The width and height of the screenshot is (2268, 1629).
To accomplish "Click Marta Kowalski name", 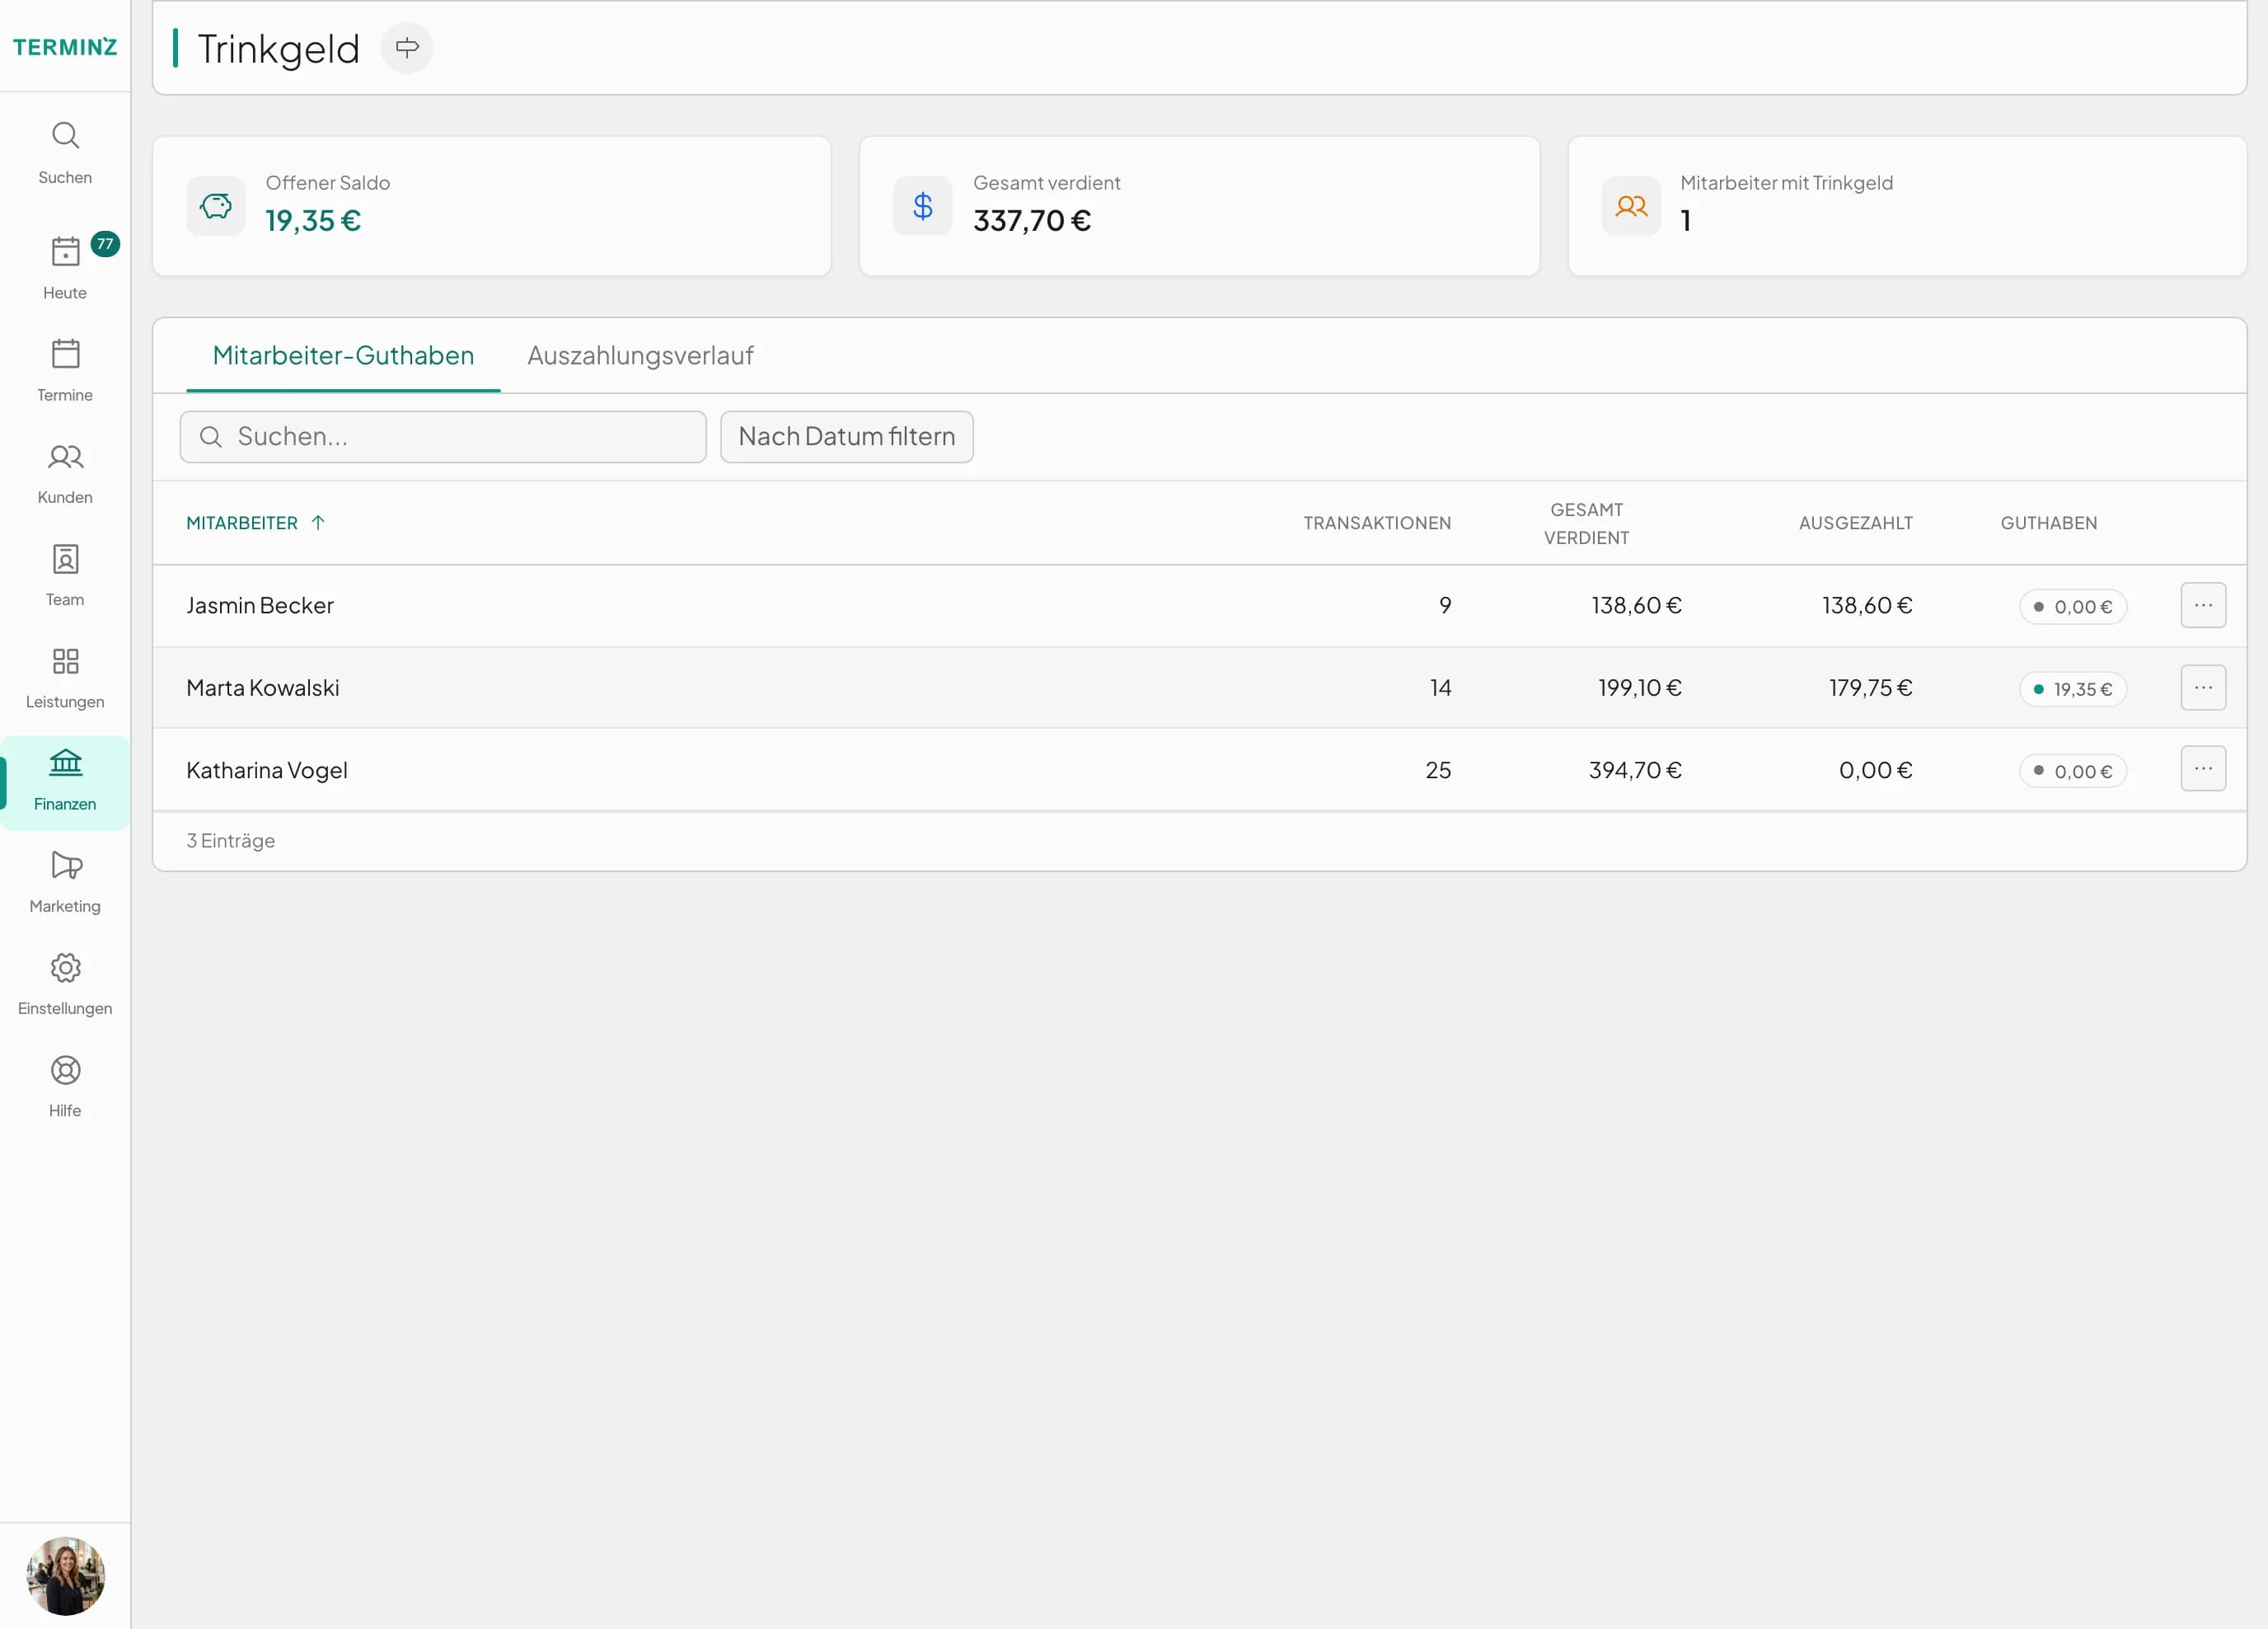I will [263, 688].
